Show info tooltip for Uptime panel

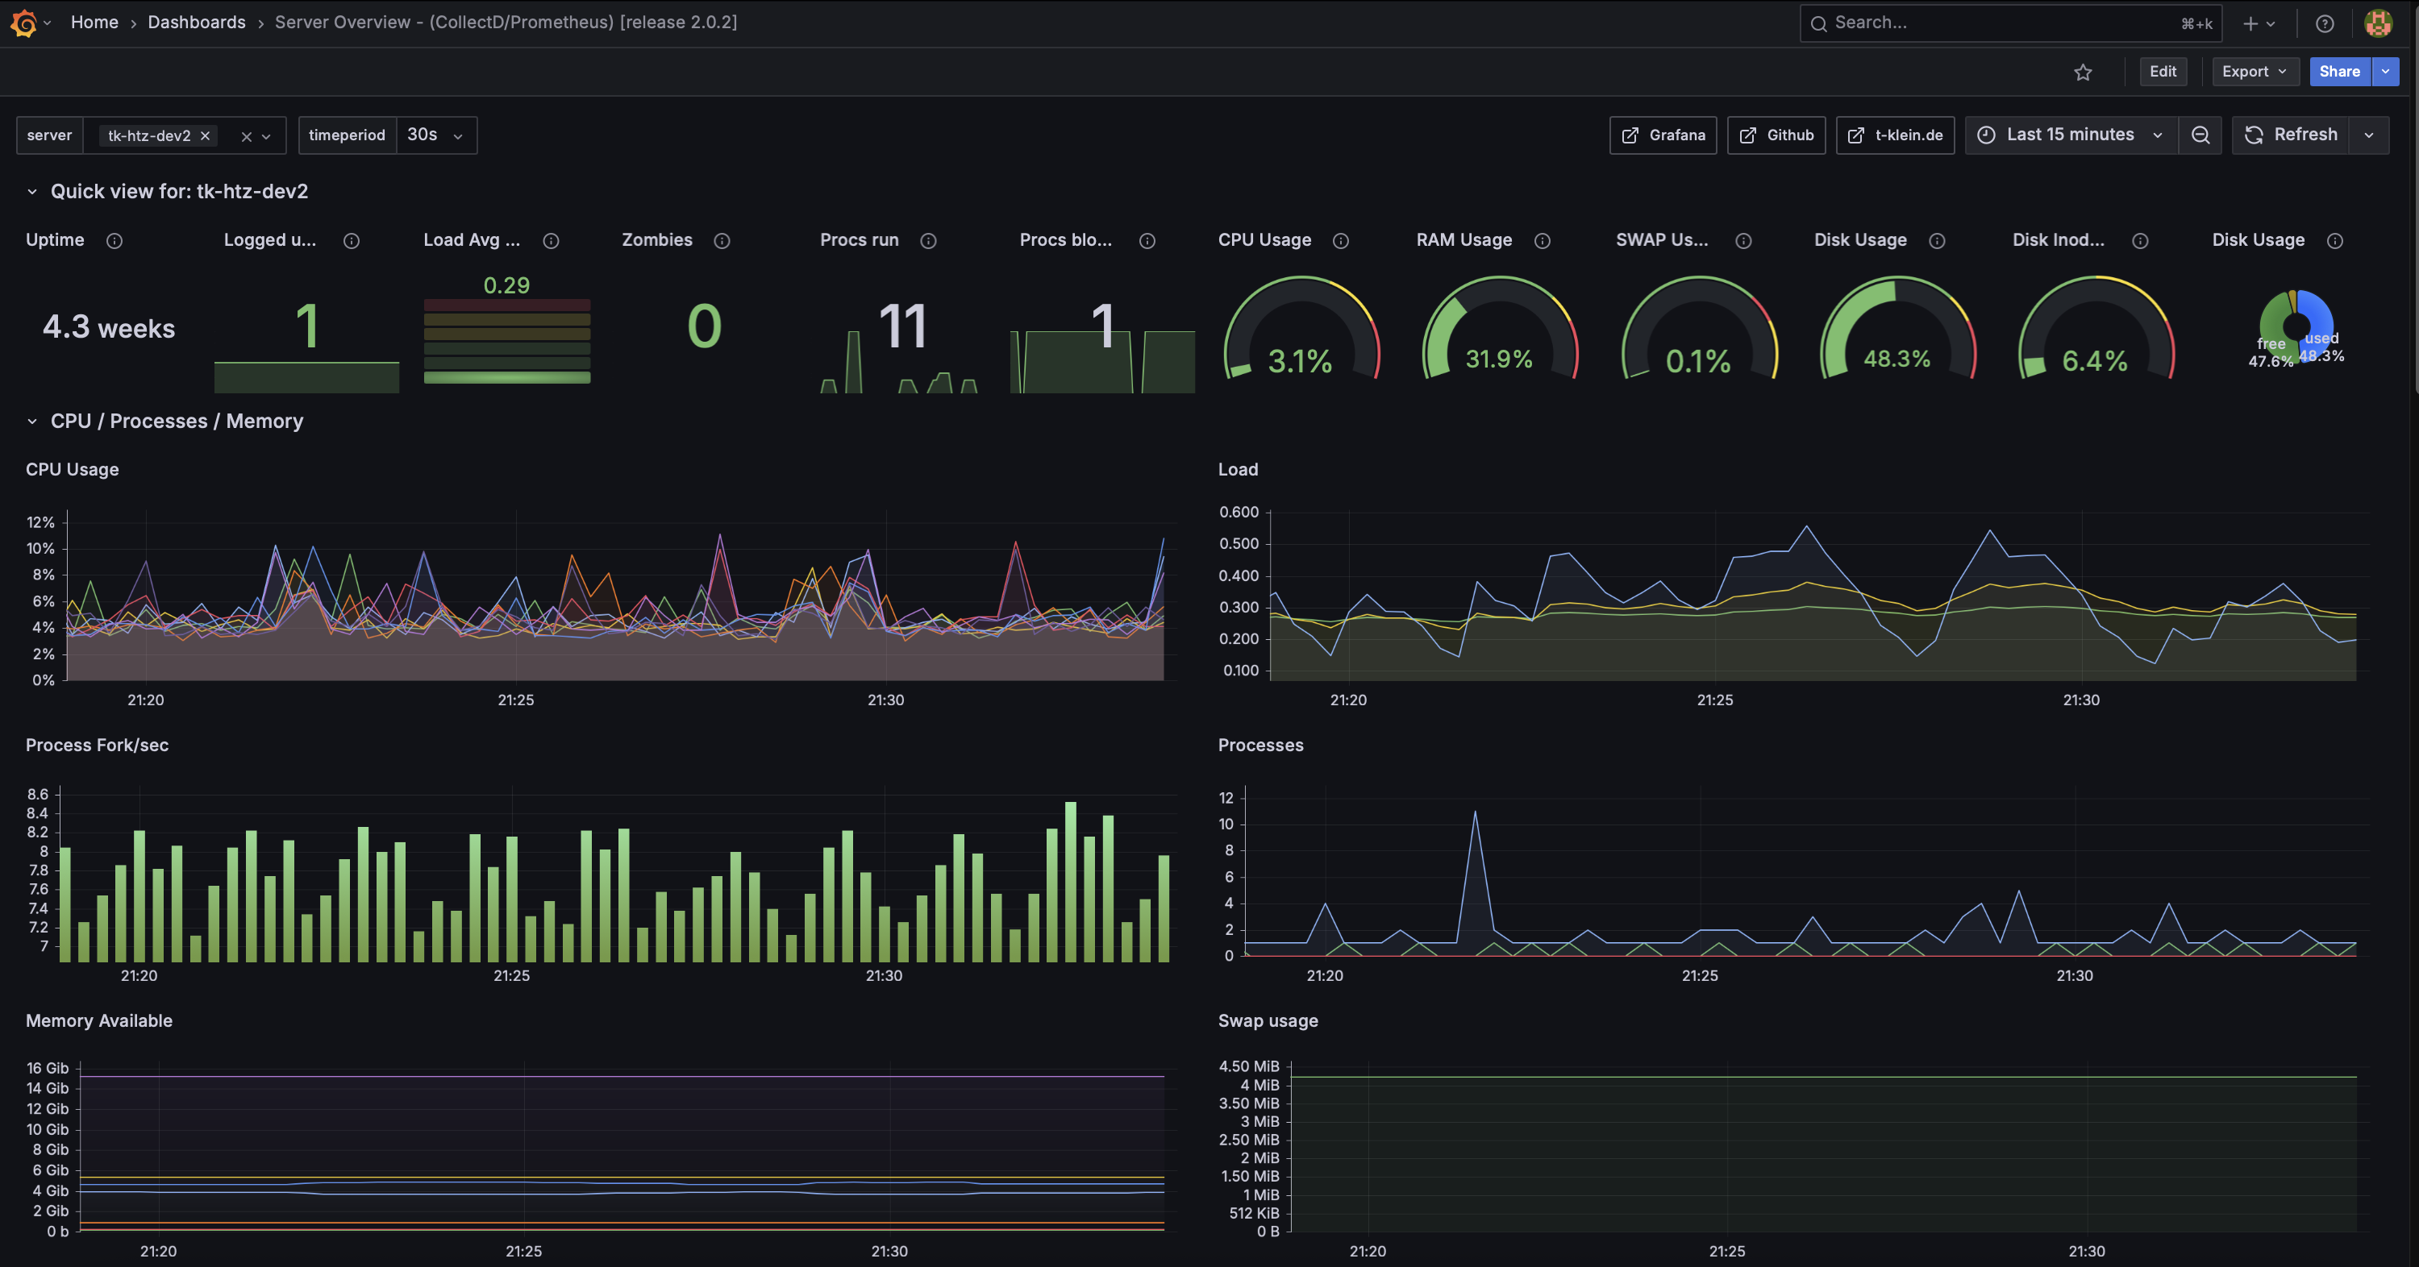click(114, 241)
